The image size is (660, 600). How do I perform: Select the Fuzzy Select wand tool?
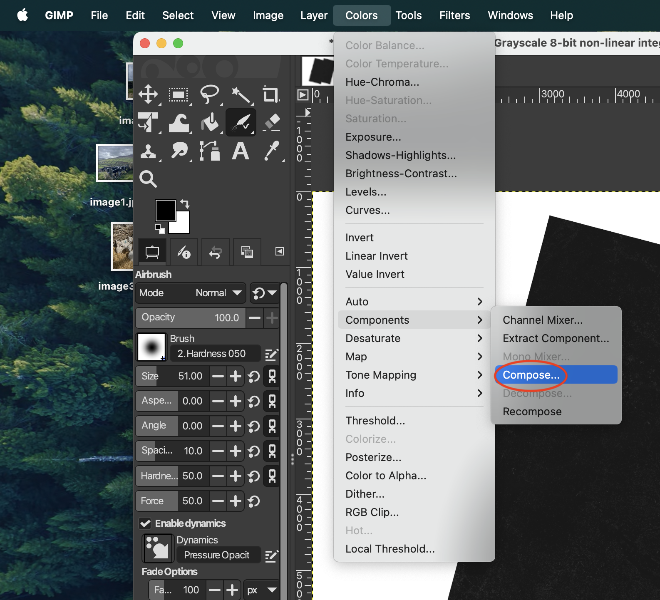coord(241,95)
